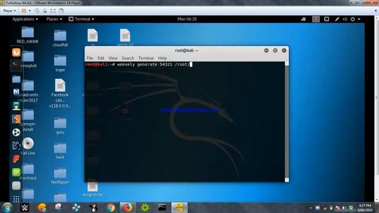
Task: Open Edit menu in terminal window
Action: 101,58
